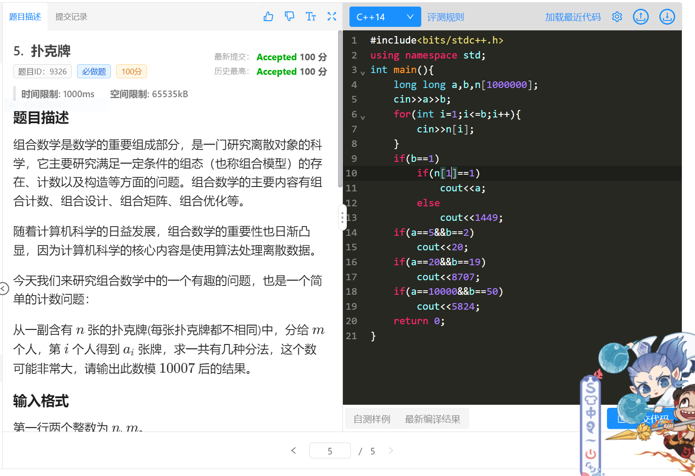This screenshot has width=695, height=476.
Task: Click the #include<bits/stdc++.h> line
Action: pyautogui.click(x=437, y=40)
